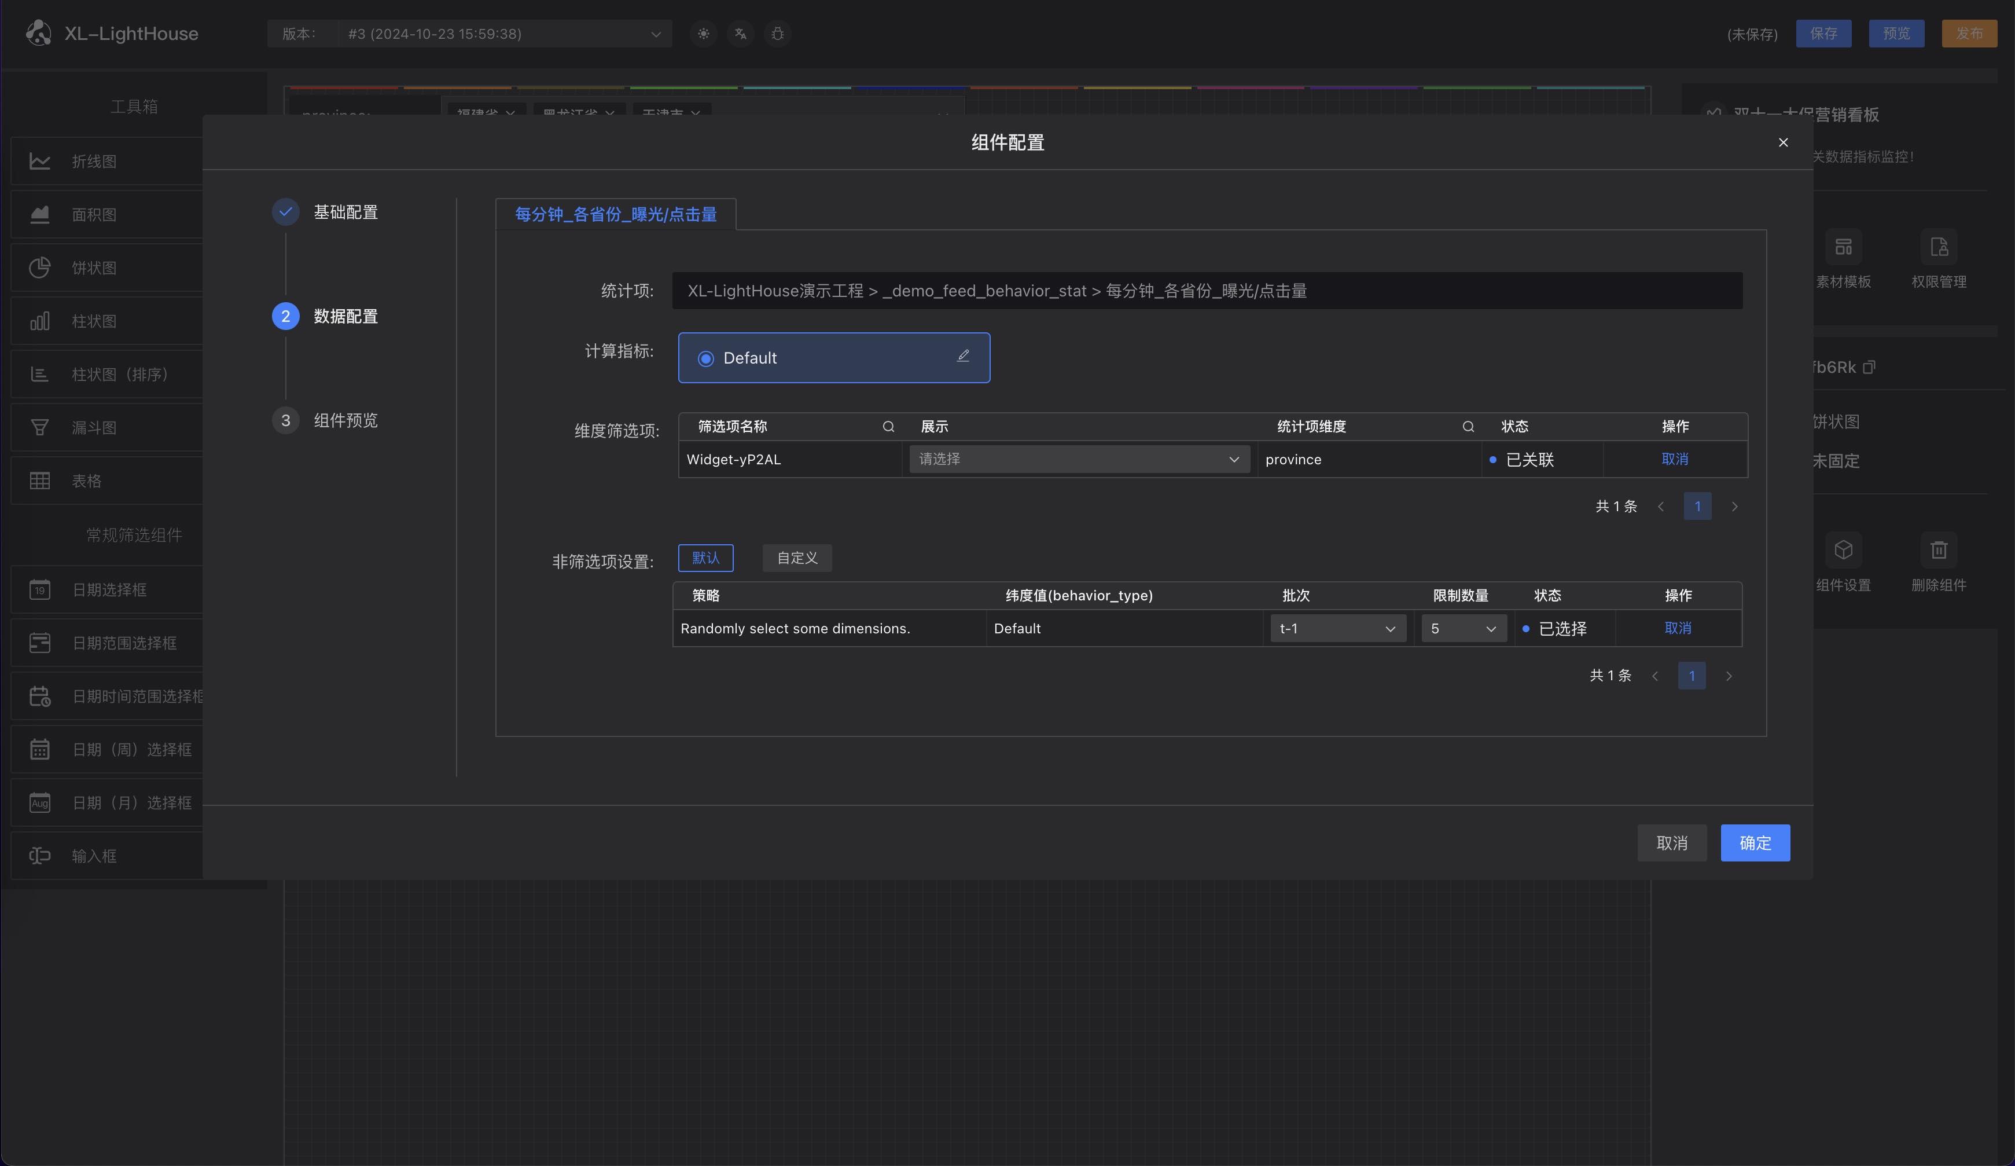2015x1166 pixels.
Task: Open 素材模板 template icon in right panel
Action: pos(1843,246)
